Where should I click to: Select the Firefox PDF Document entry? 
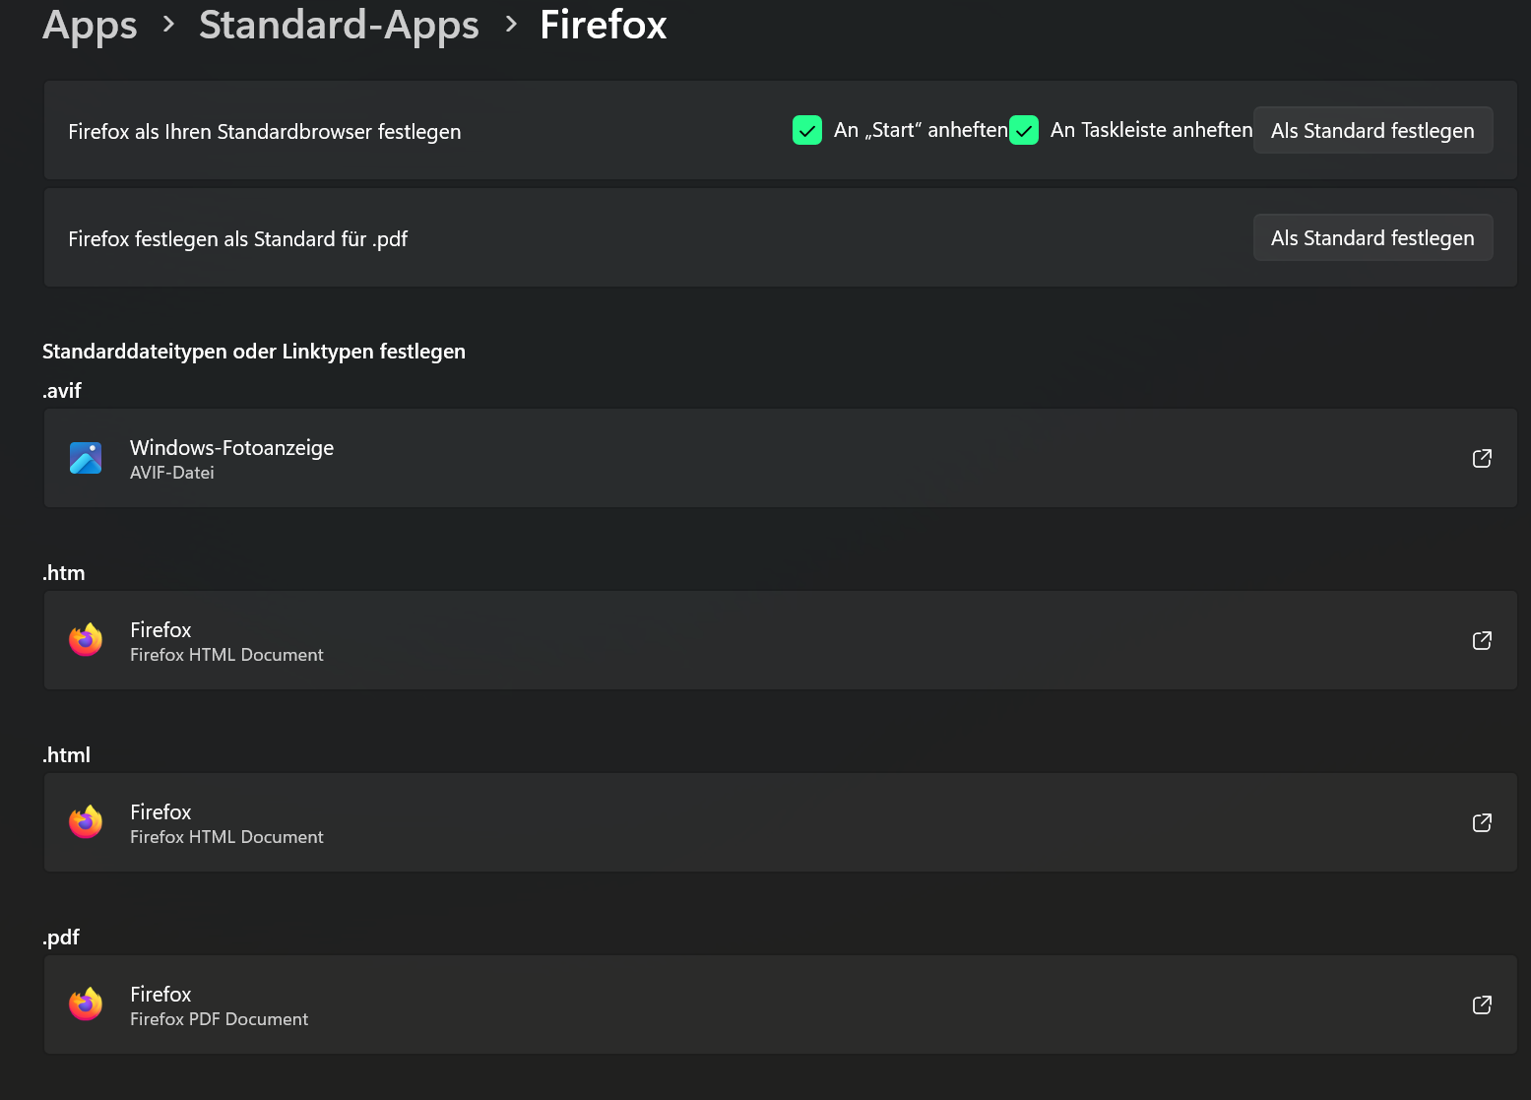780,1004
